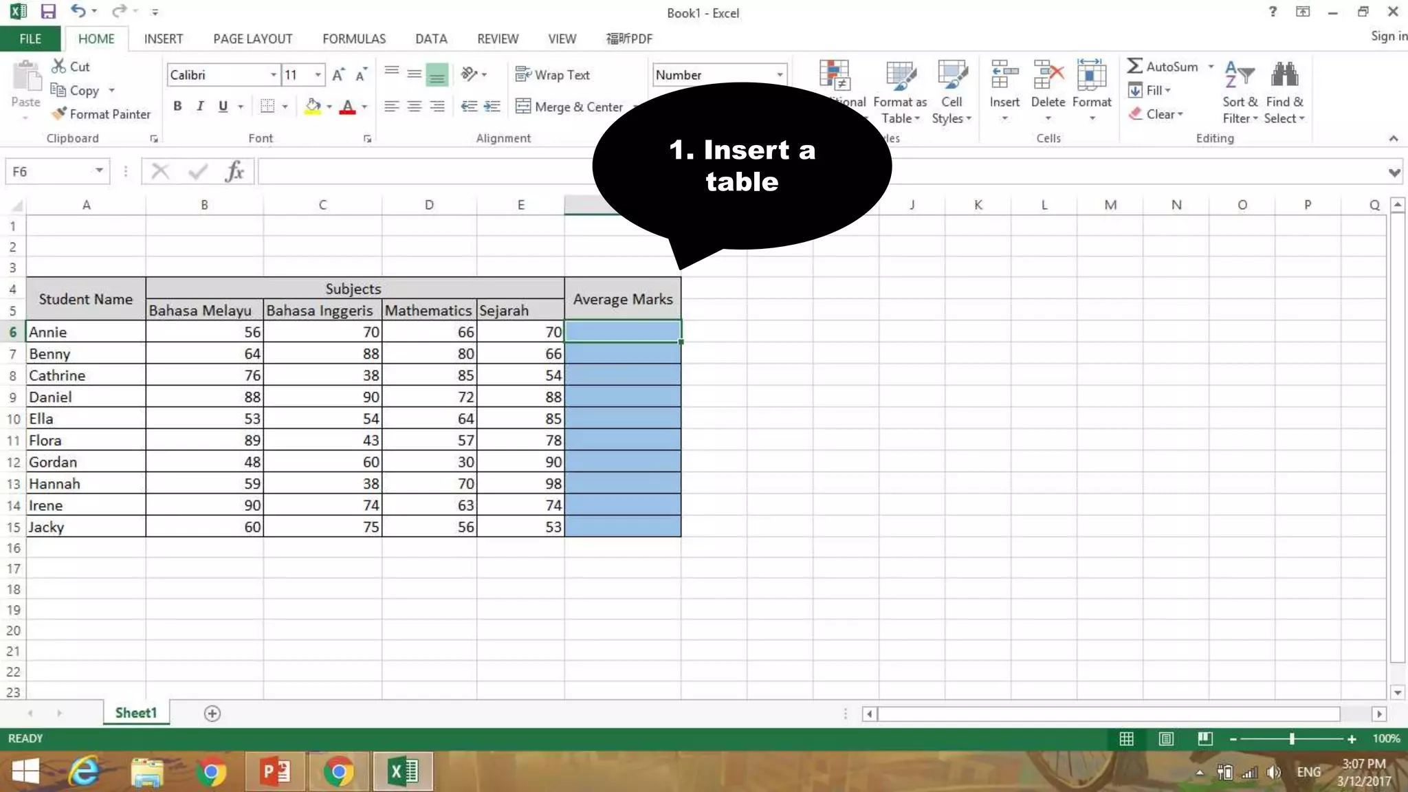Click the Format Painter brush icon
This screenshot has height=792, width=1408.
pos(60,113)
